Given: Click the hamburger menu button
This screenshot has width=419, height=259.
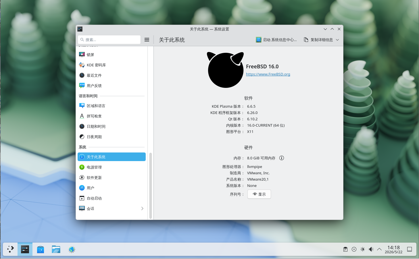Looking at the screenshot, I should 147,40.
